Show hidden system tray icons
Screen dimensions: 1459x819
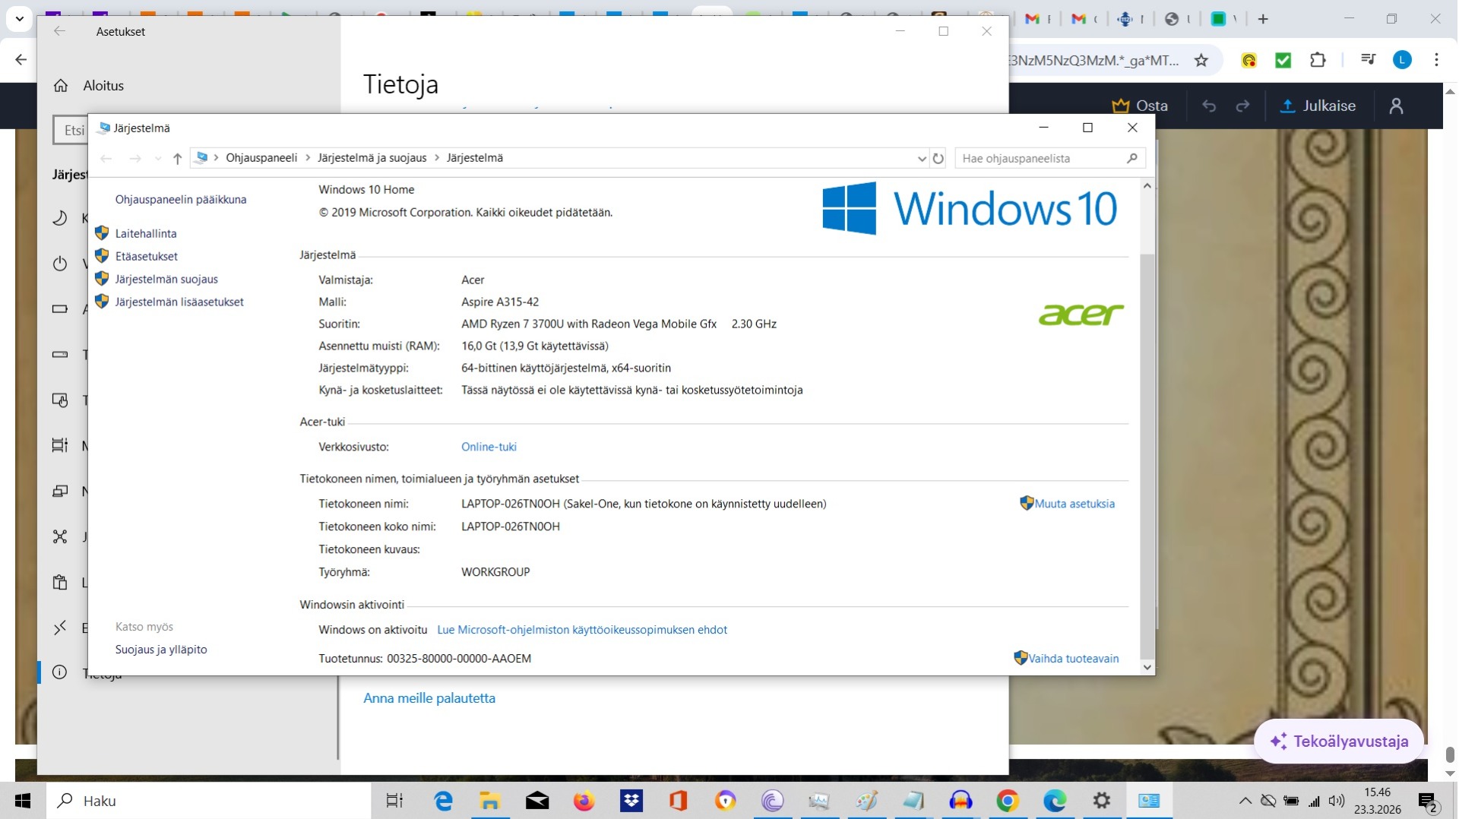tap(1245, 801)
